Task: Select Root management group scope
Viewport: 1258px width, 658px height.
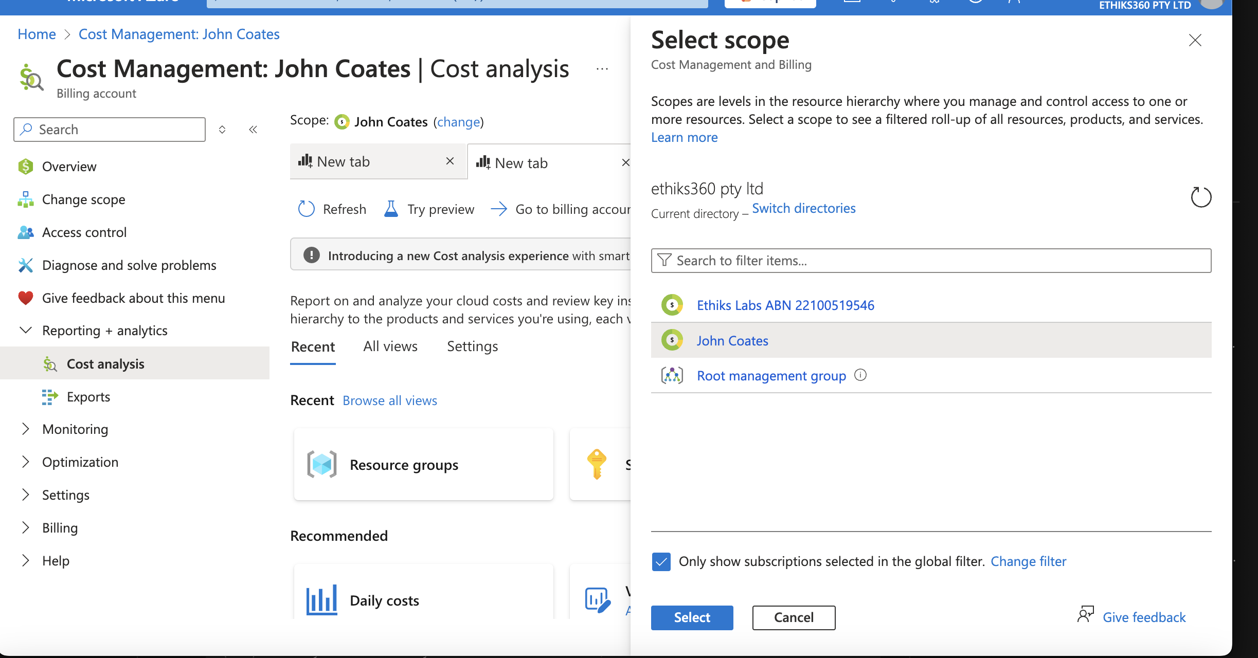Action: point(771,376)
